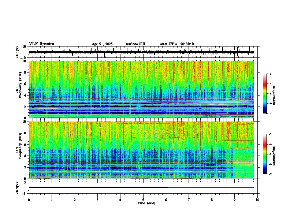Click the 'ch.1(V)' axis label
290x224 pixels.
point(18,52)
